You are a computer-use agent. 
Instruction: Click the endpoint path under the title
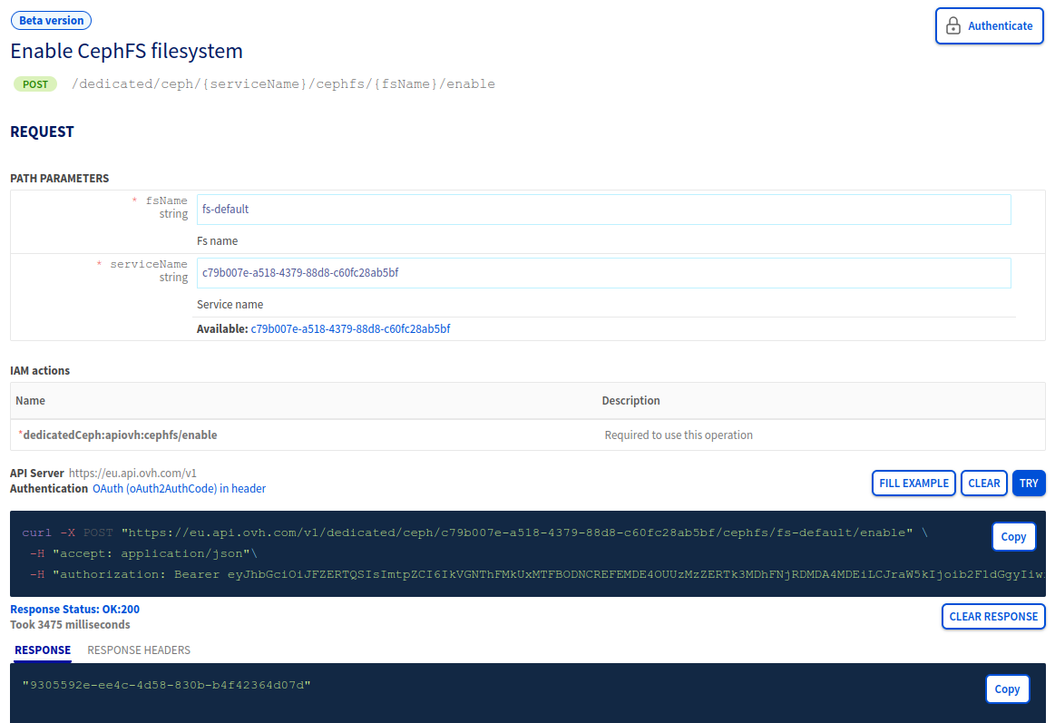(281, 83)
